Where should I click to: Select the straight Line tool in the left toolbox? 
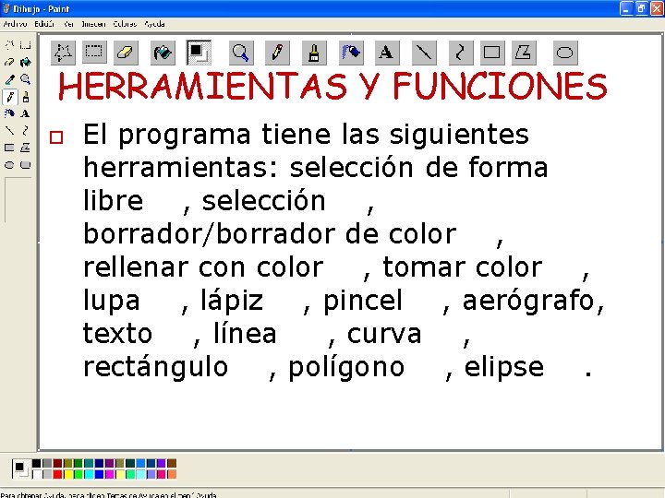click(10, 130)
